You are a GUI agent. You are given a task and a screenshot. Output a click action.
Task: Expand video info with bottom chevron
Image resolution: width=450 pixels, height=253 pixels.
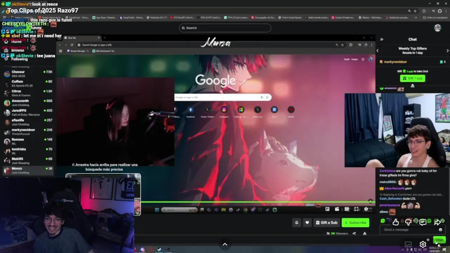pos(225,245)
